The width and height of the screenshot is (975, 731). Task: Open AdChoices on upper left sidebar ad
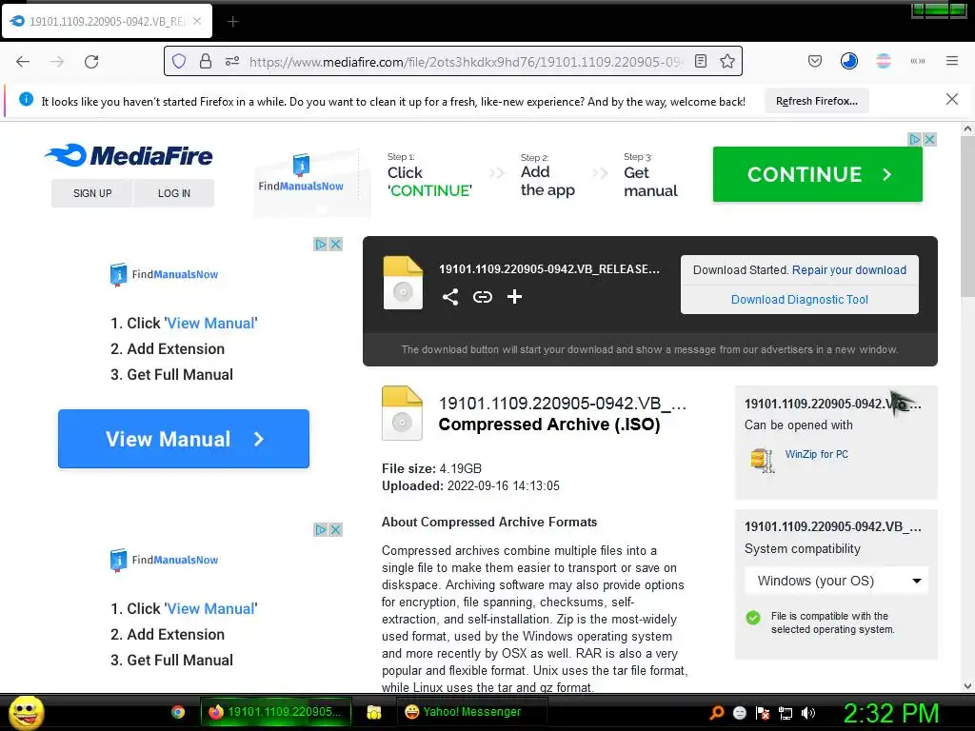(x=320, y=245)
